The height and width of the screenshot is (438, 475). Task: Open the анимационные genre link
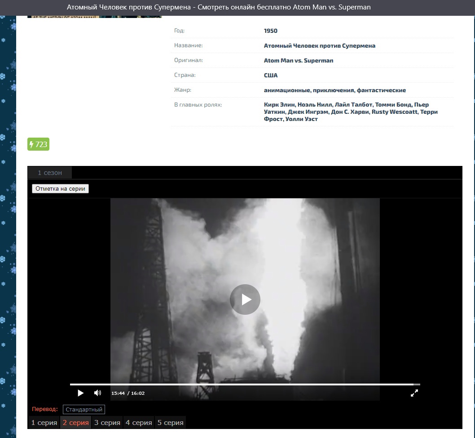(x=287, y=90)
